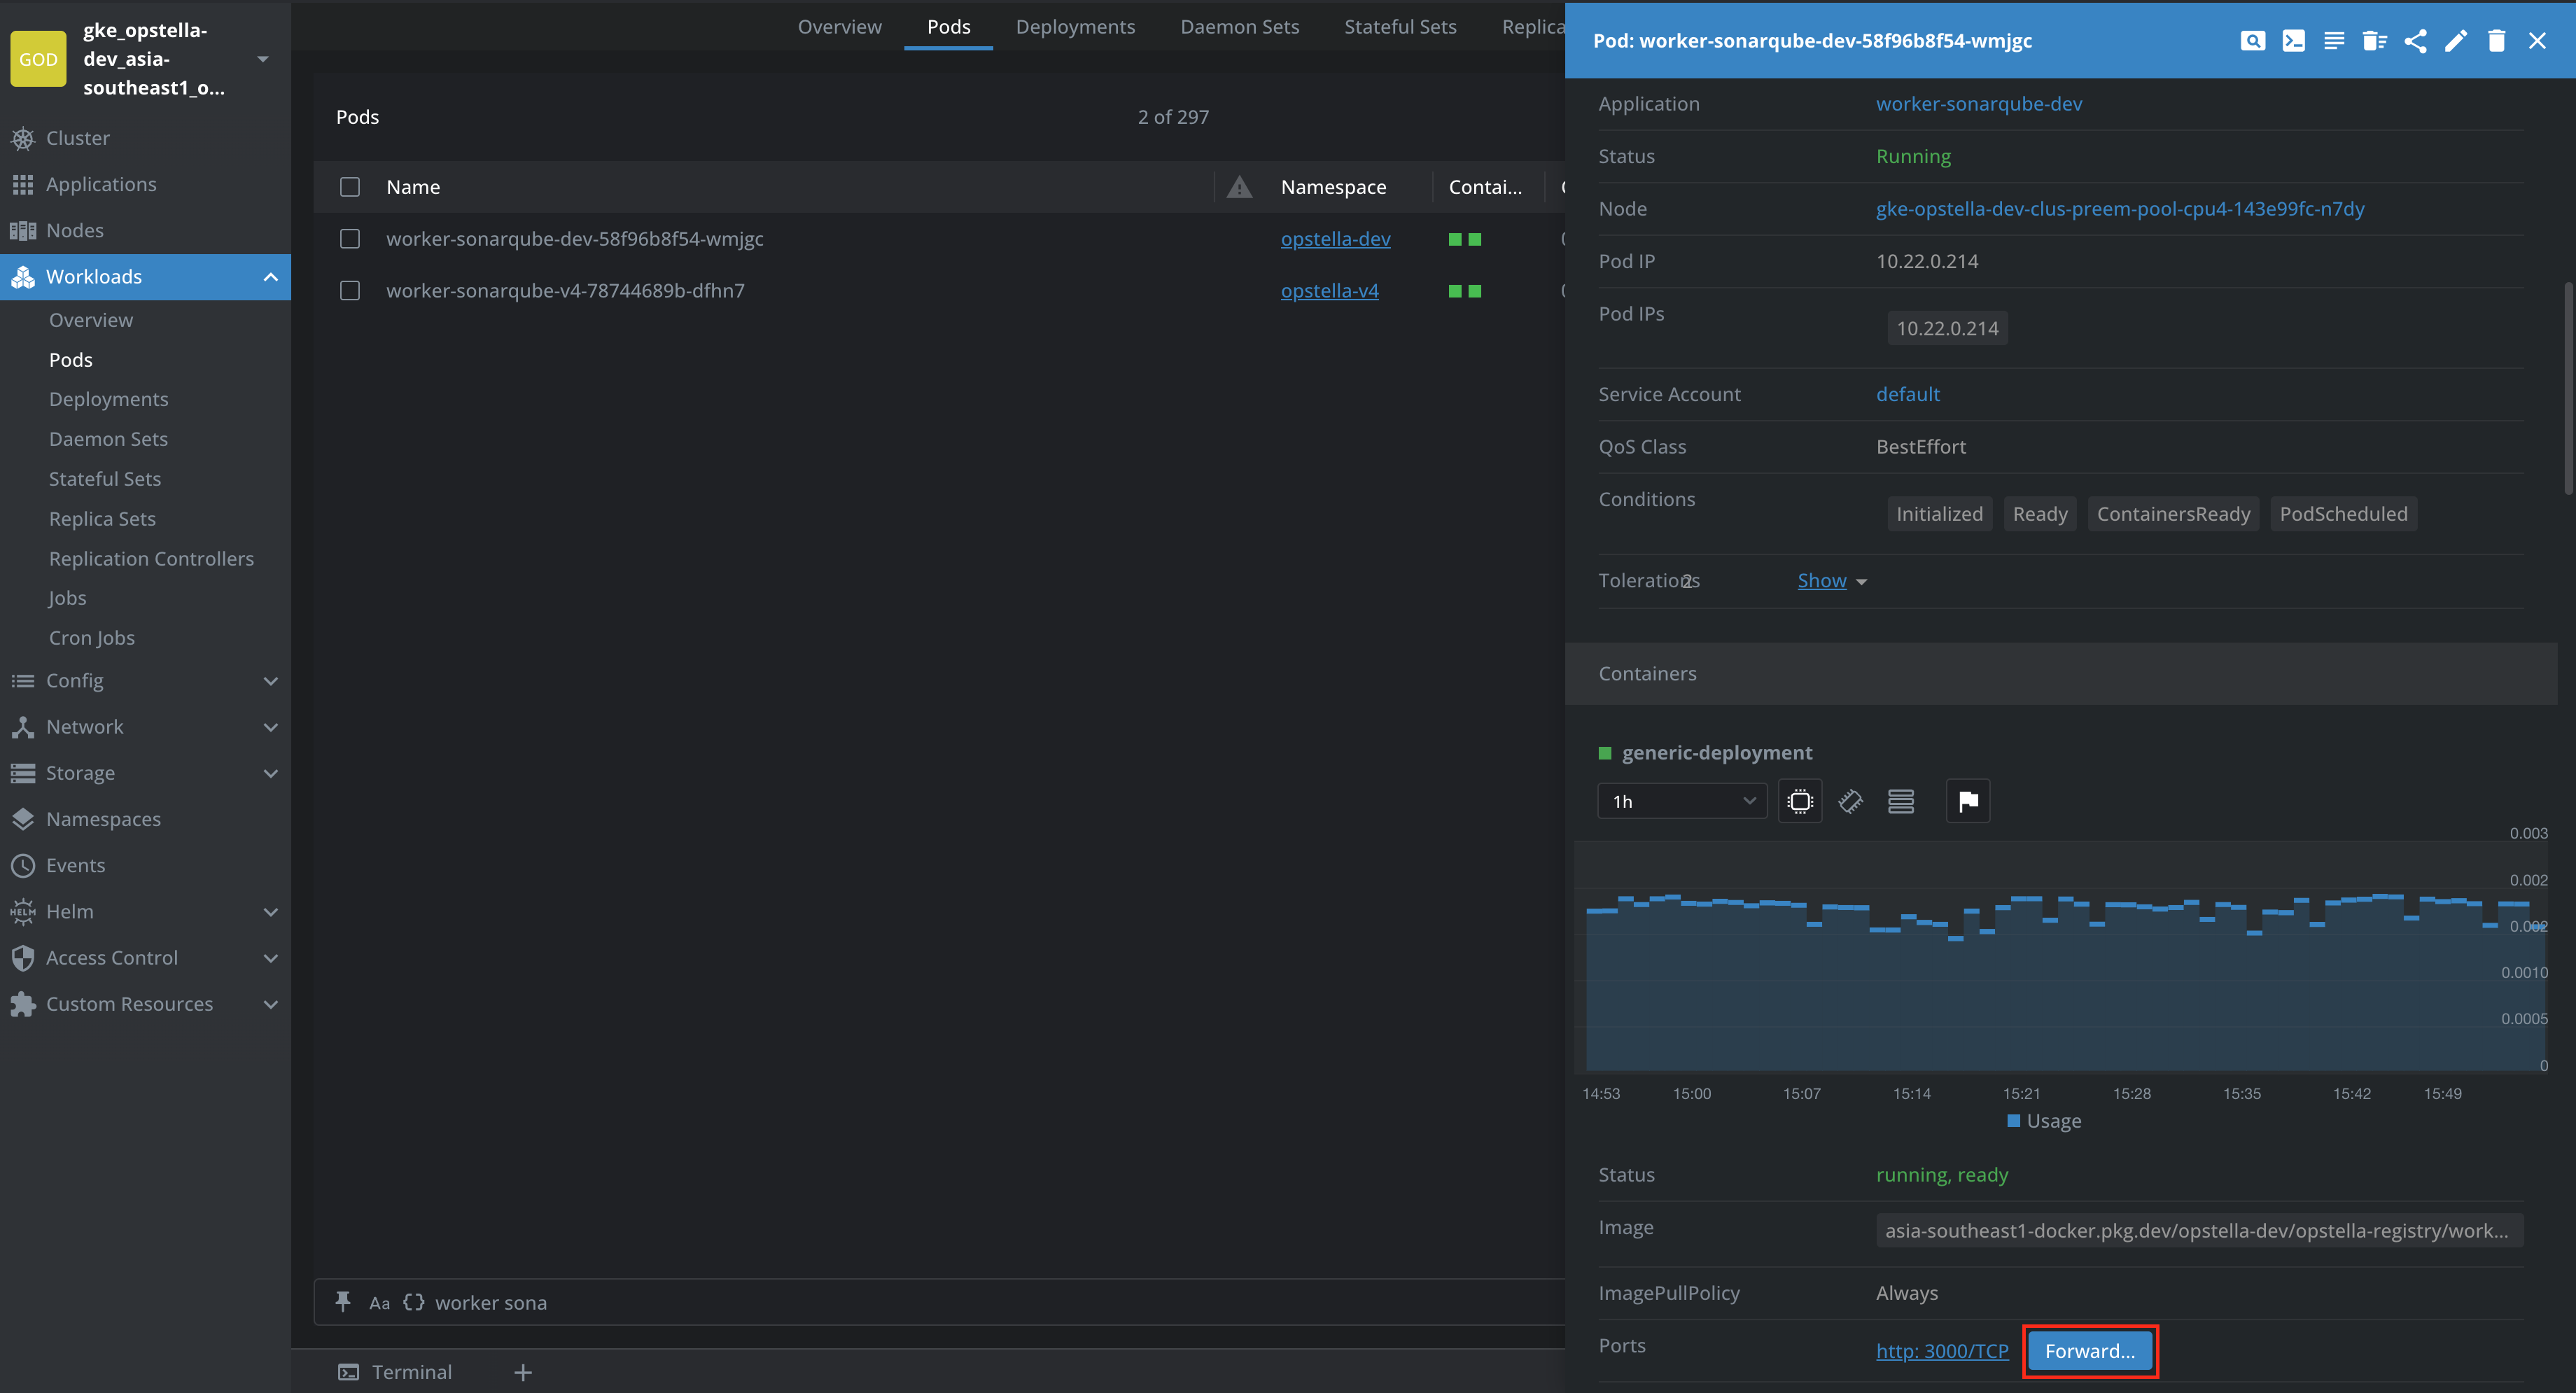Click the trash delete icon for pod
The height and width of the screenshot is (1393, 2576).
[x=2496, y=41]
